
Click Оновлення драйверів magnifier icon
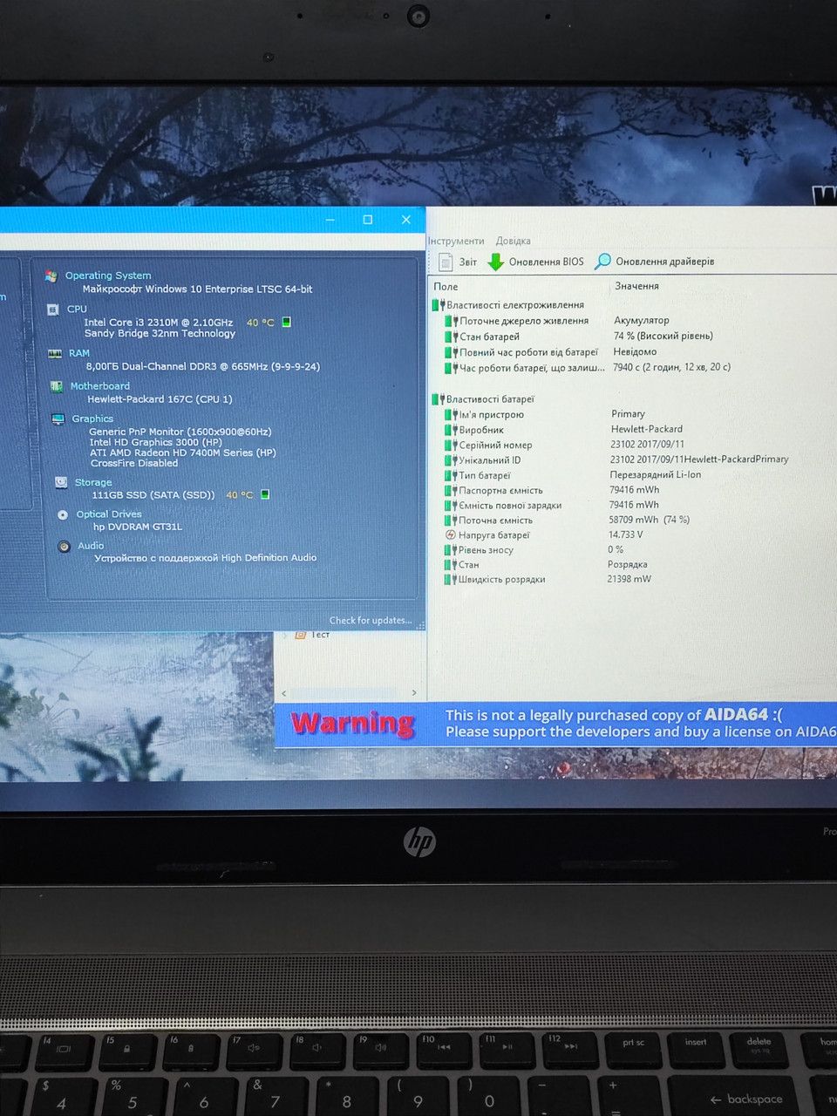(602, 262)
